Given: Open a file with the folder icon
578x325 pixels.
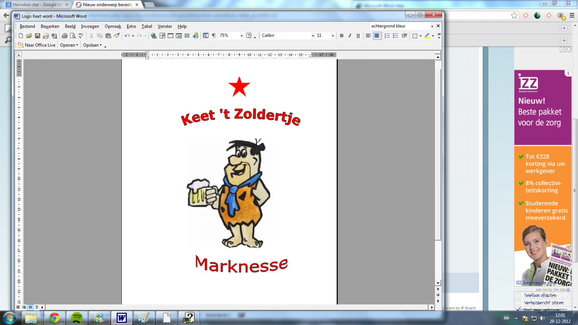Looking at the screenshot, I should tap(29, 36).
